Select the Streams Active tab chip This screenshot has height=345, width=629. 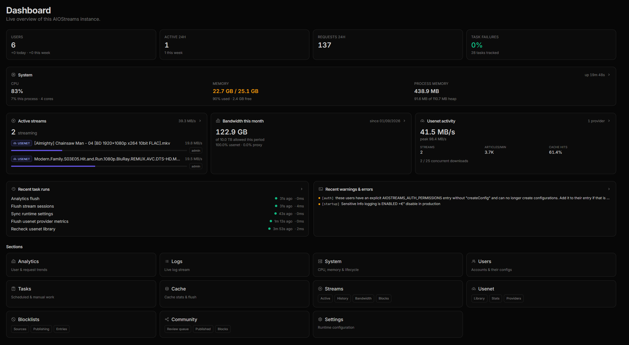pos(325,298)
